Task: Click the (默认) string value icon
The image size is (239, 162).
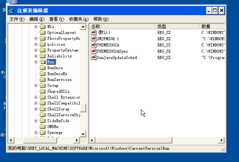Action: click(x=93, y=32)
